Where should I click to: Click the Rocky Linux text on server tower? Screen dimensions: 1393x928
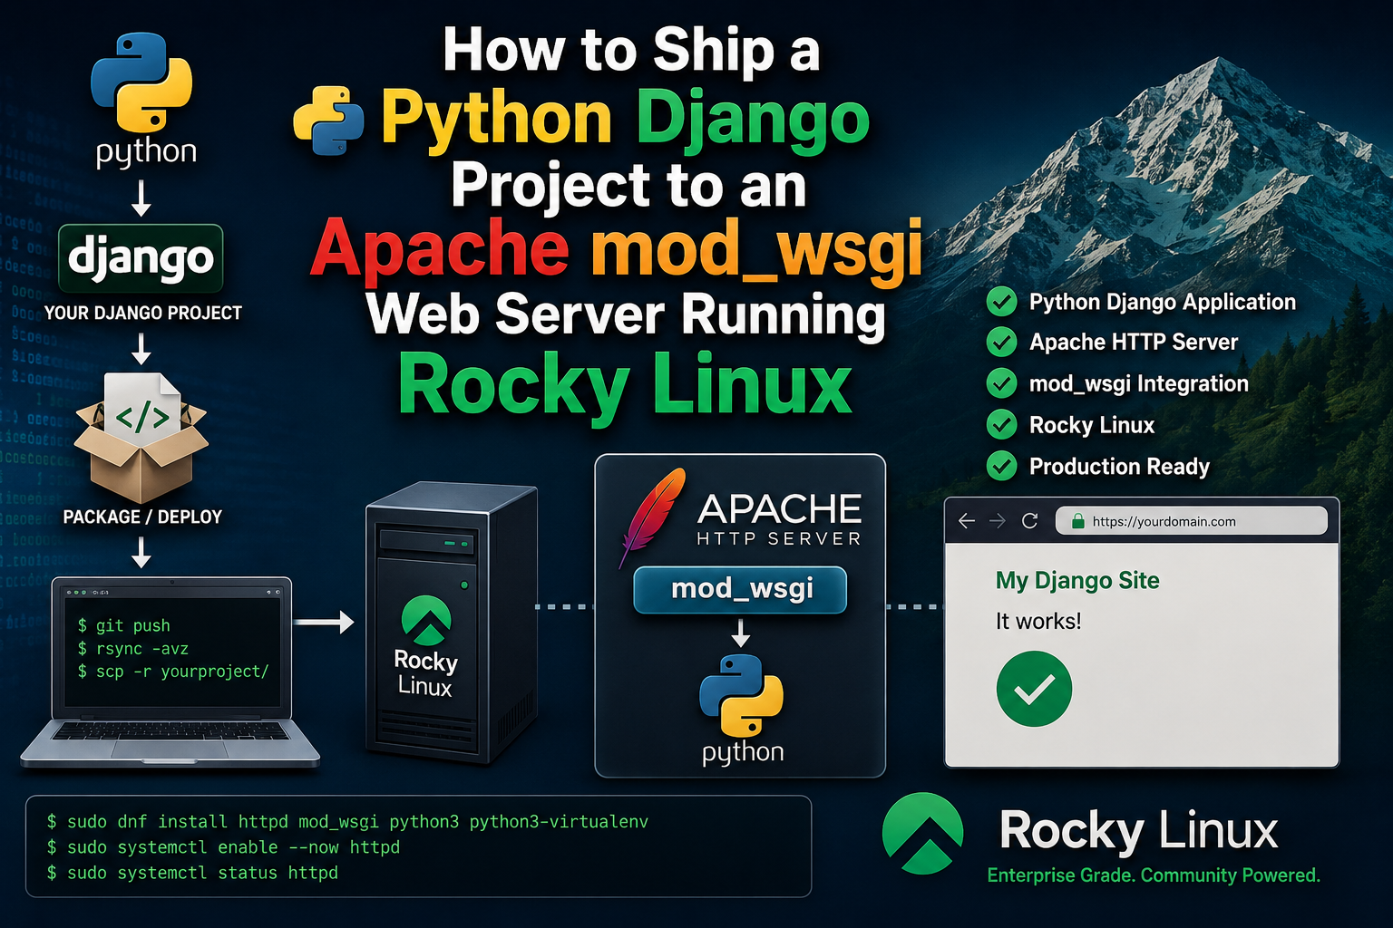point(425,673)
